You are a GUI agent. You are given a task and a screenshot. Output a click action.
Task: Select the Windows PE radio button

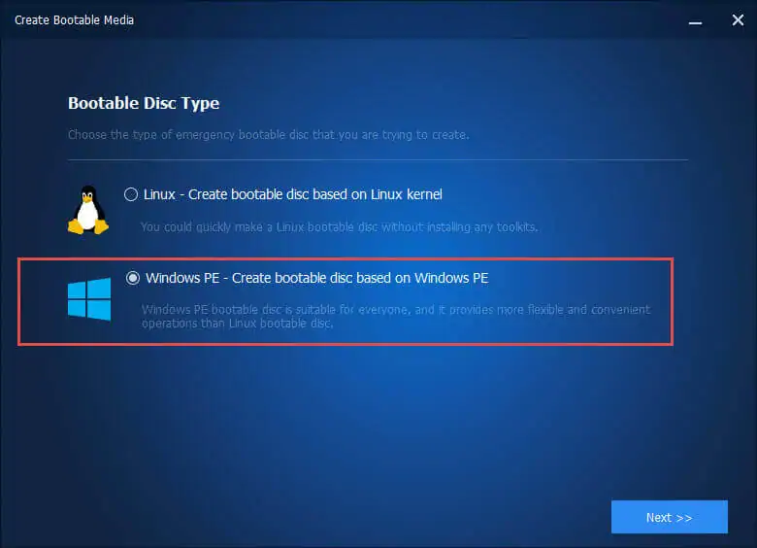pyautogui.click(x=133, y=278)
